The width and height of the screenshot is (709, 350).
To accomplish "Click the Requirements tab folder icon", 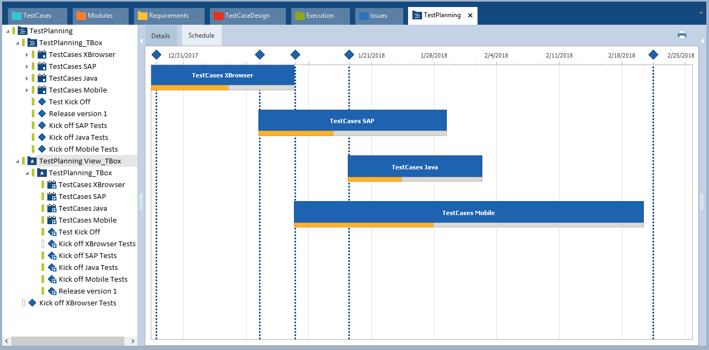I will pyautogui.click(x=142, y=16).
